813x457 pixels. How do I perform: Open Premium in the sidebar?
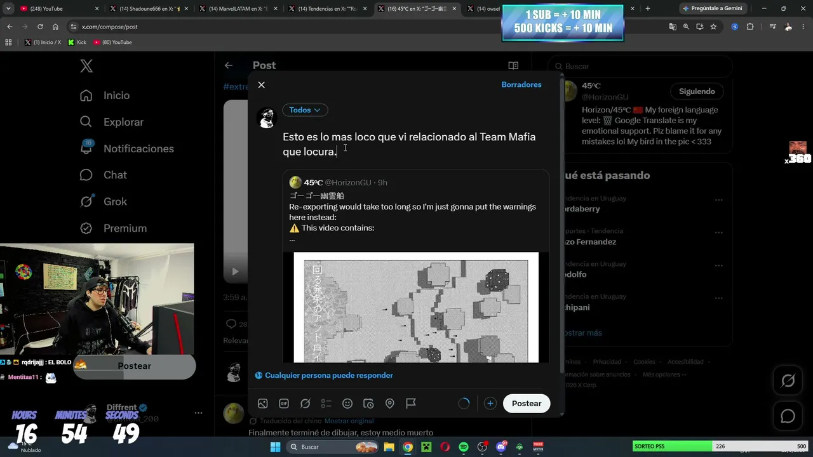[113, 228]
